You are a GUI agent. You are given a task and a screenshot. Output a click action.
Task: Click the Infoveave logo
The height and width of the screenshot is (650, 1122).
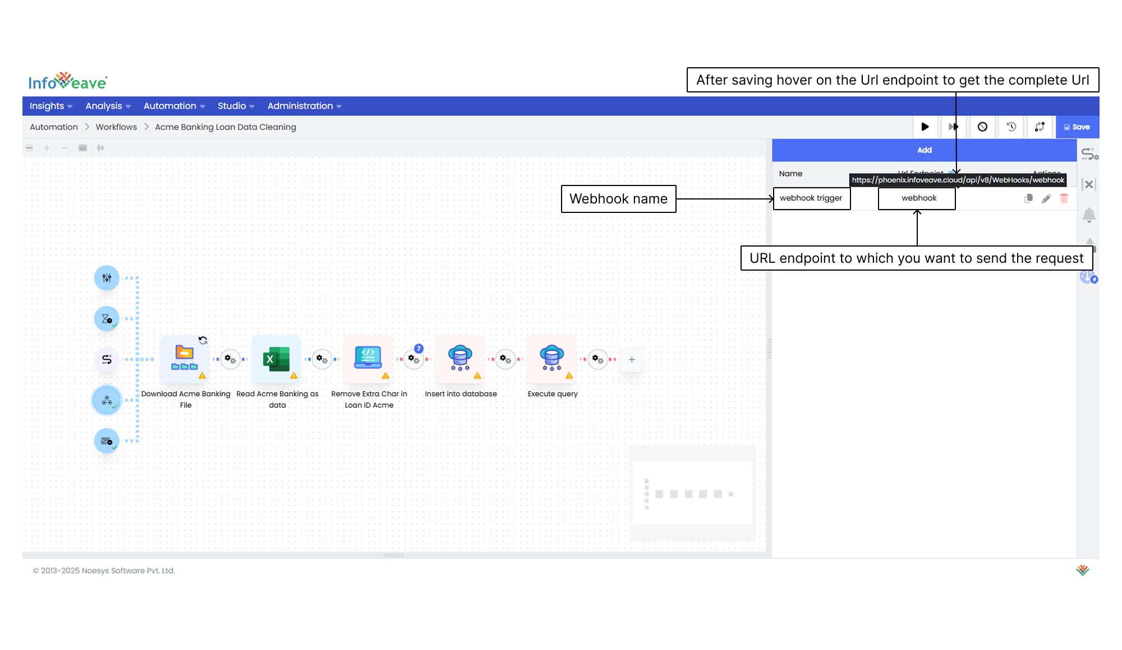click(x=68, y=81)
